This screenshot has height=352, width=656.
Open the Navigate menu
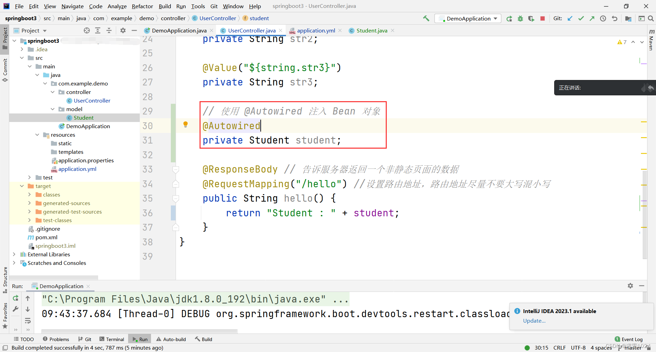point(72,6)
